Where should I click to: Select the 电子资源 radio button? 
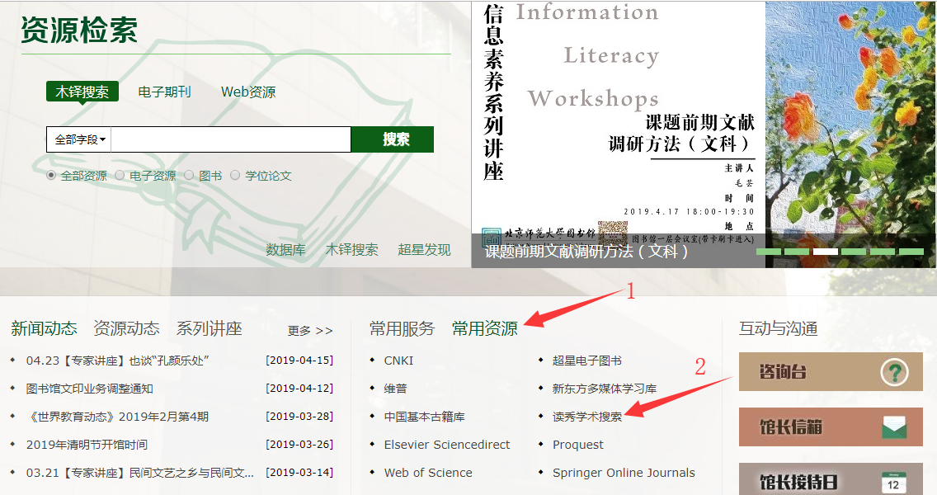point(120,175)
